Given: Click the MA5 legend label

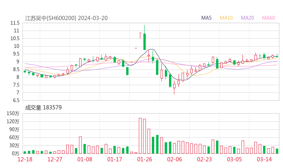Looking at the screenshot, I should (x=206, y=18).
